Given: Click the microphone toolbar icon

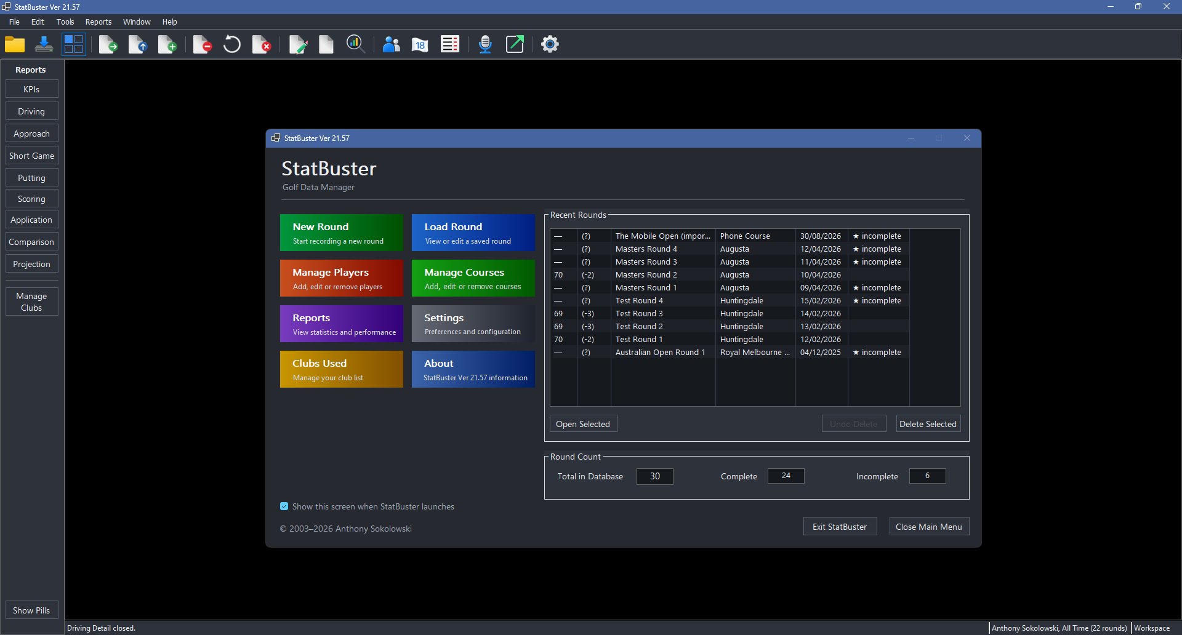Looking at the screenshot, I should pos(486,44).
